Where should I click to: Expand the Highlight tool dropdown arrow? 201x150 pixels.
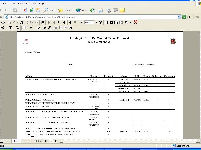[x=41, y=28]
